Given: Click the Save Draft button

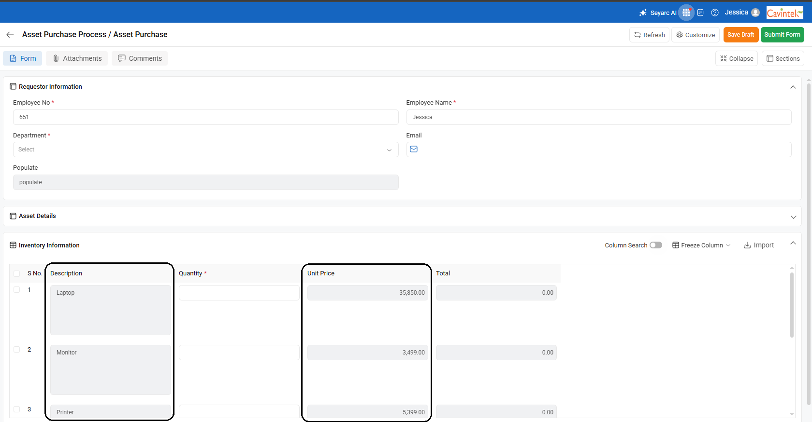Looking at the screenshot, I should (x=740, y=35).
